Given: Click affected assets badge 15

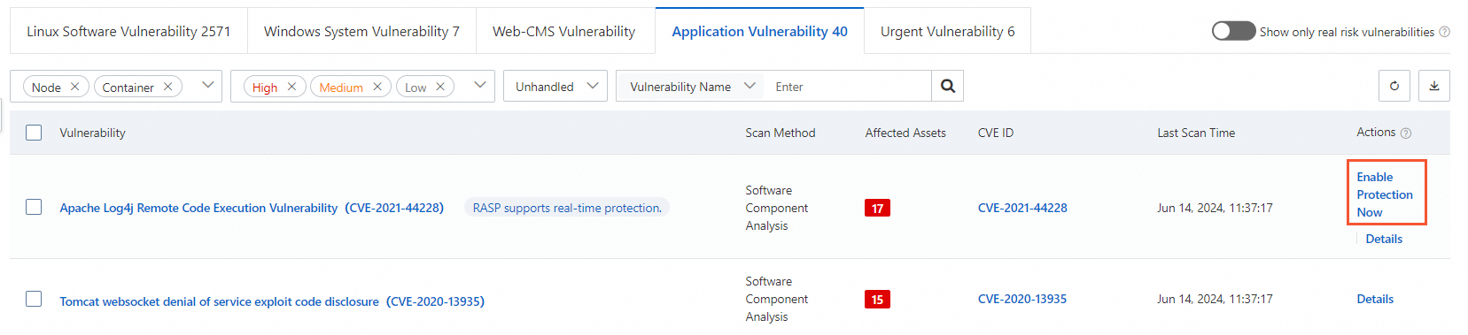Looking at the screenshot, I should [877, 299].
